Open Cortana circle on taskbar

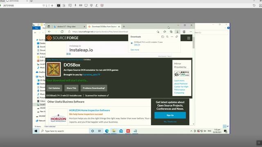pyautogui.click(x=93, y=131)
